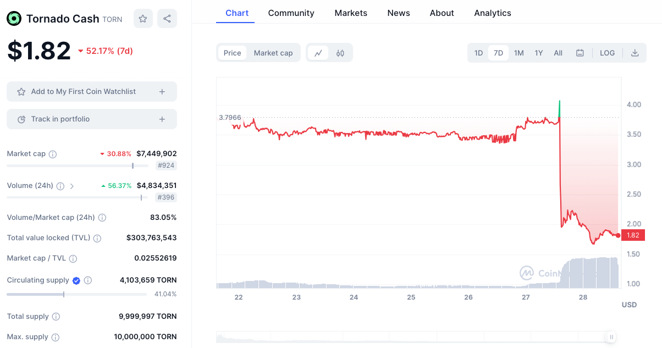
Task: Click the USD currency label under chart
Action: [x=629, y=305]
